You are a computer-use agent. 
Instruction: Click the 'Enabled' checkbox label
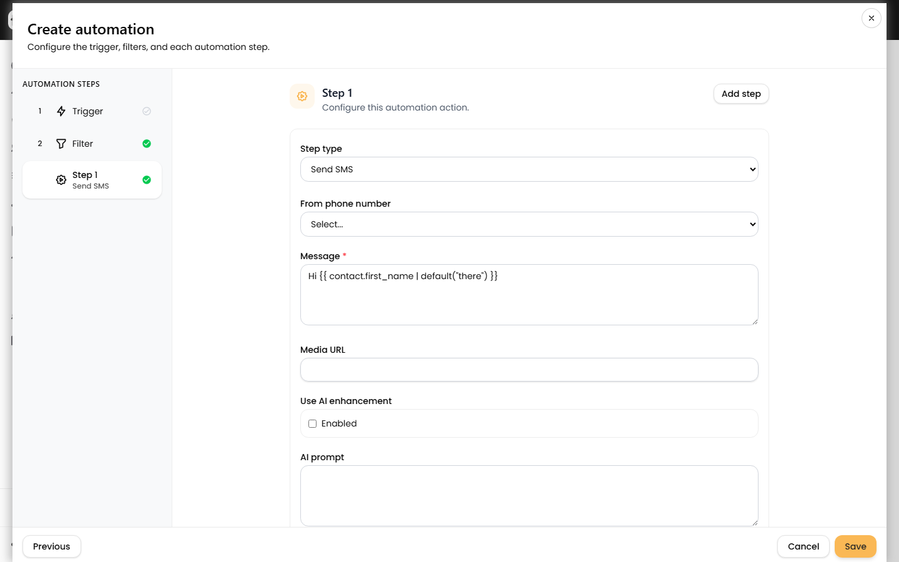tap(339, 423)
